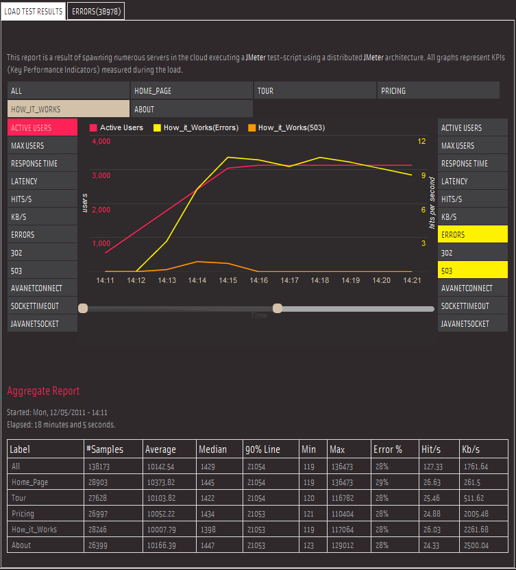Click the red Active Users legend swatch
The width and height of the screenshot is (516, 570).
tap(93, 127)
